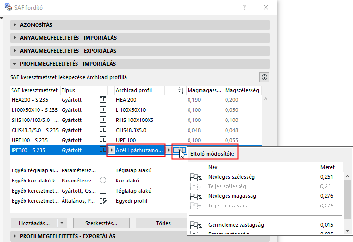Click the Hozzáadás... button
Viewport: 353px width, 242px height.
(x=34, y=223)
